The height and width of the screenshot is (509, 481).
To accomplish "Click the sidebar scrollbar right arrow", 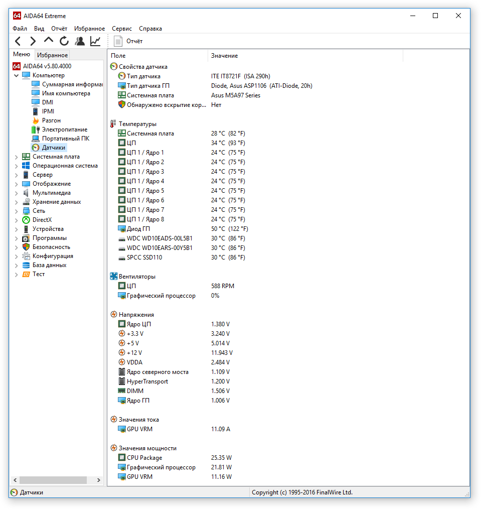I will [99, 480].
